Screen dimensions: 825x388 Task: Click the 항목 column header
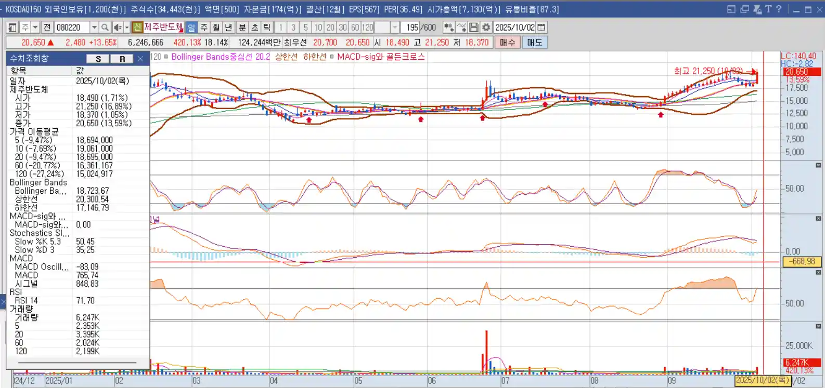[x=40, y=71]
